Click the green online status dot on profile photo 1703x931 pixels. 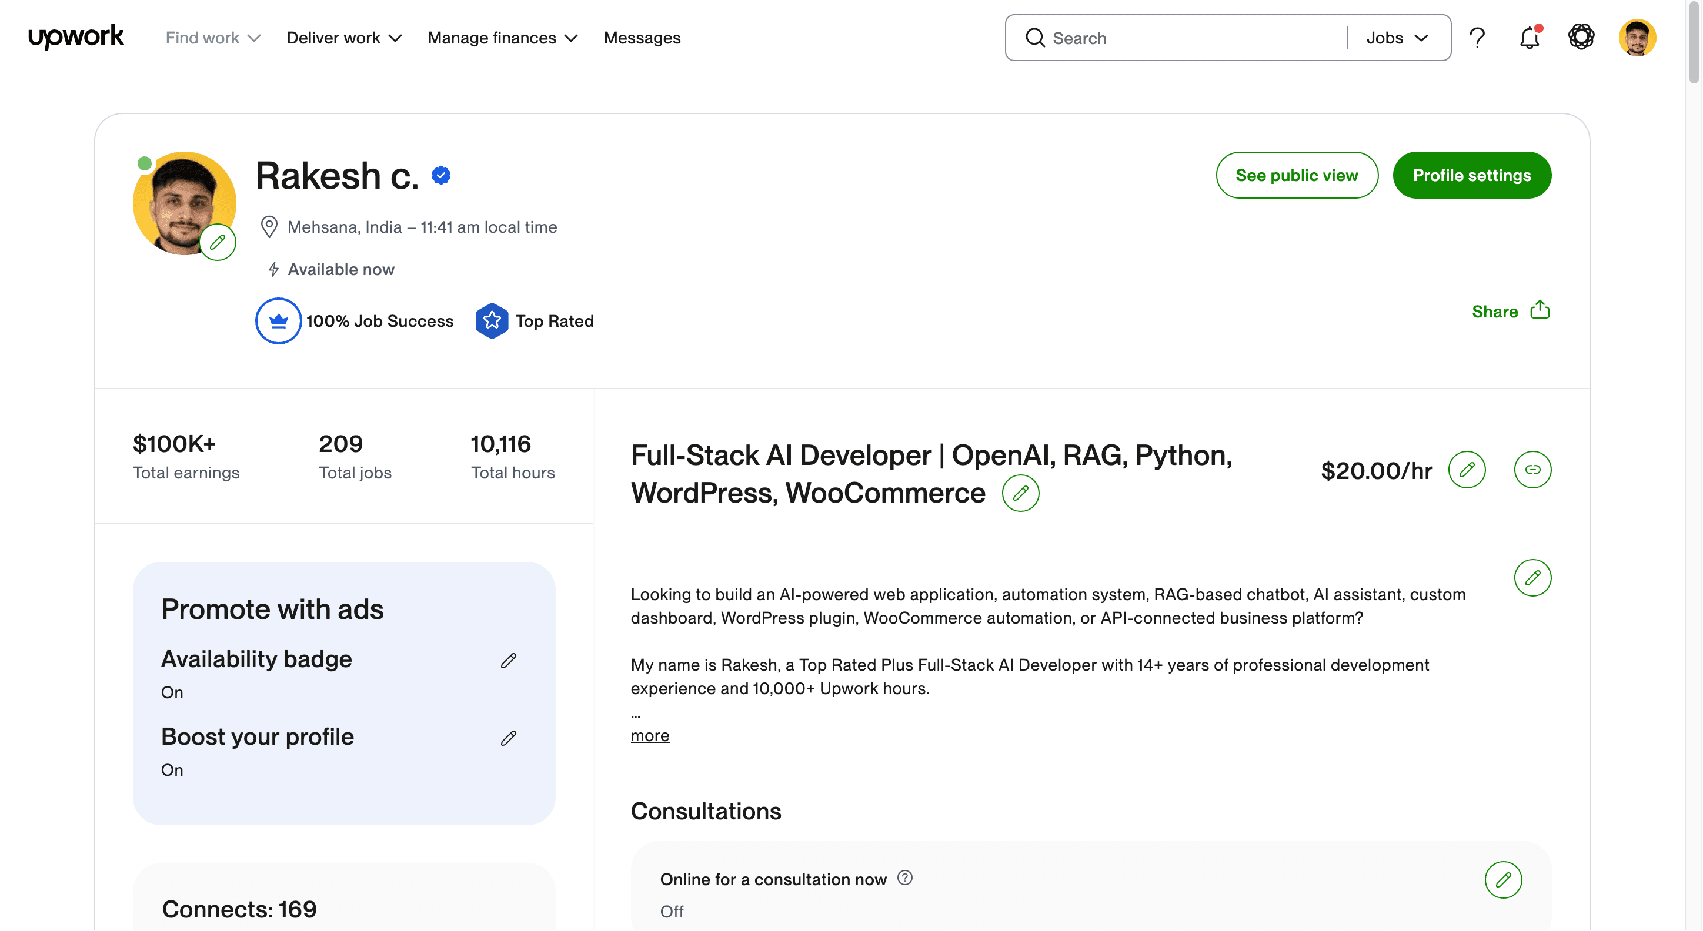pos(145,163)
